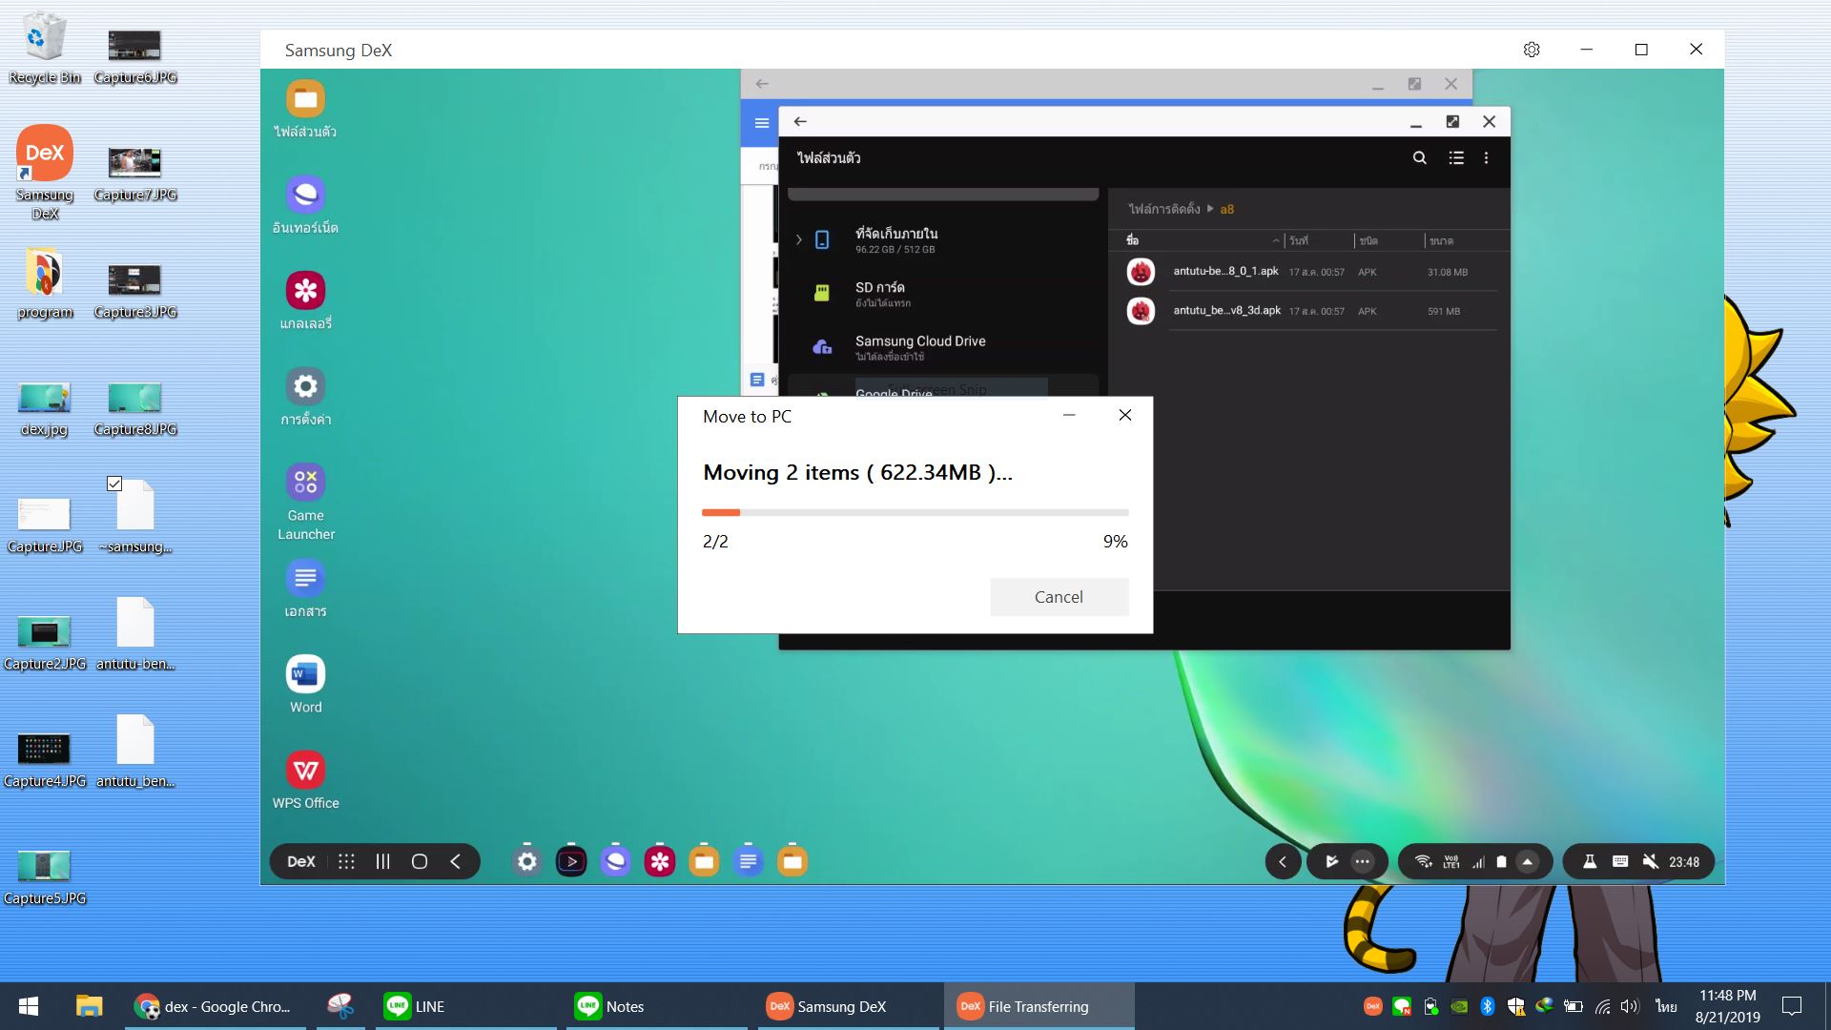
Task: Open Samsung Internet in DeX taskbar
Action: (x=615, y=861)
